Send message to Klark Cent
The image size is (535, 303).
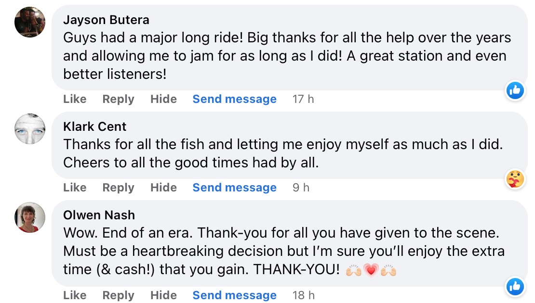pyautogui.click(x=234, y=188)
